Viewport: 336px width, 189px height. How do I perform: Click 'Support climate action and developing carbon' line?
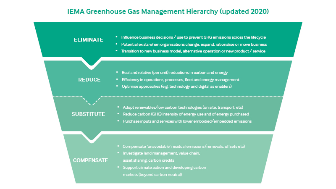pyautogui.click(x=164, y=168)
